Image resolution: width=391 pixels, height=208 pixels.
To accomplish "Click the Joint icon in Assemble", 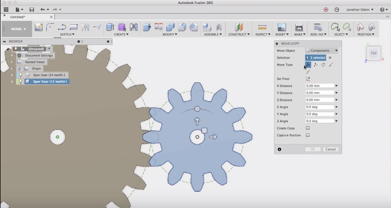I will click(x=219, y=27).
